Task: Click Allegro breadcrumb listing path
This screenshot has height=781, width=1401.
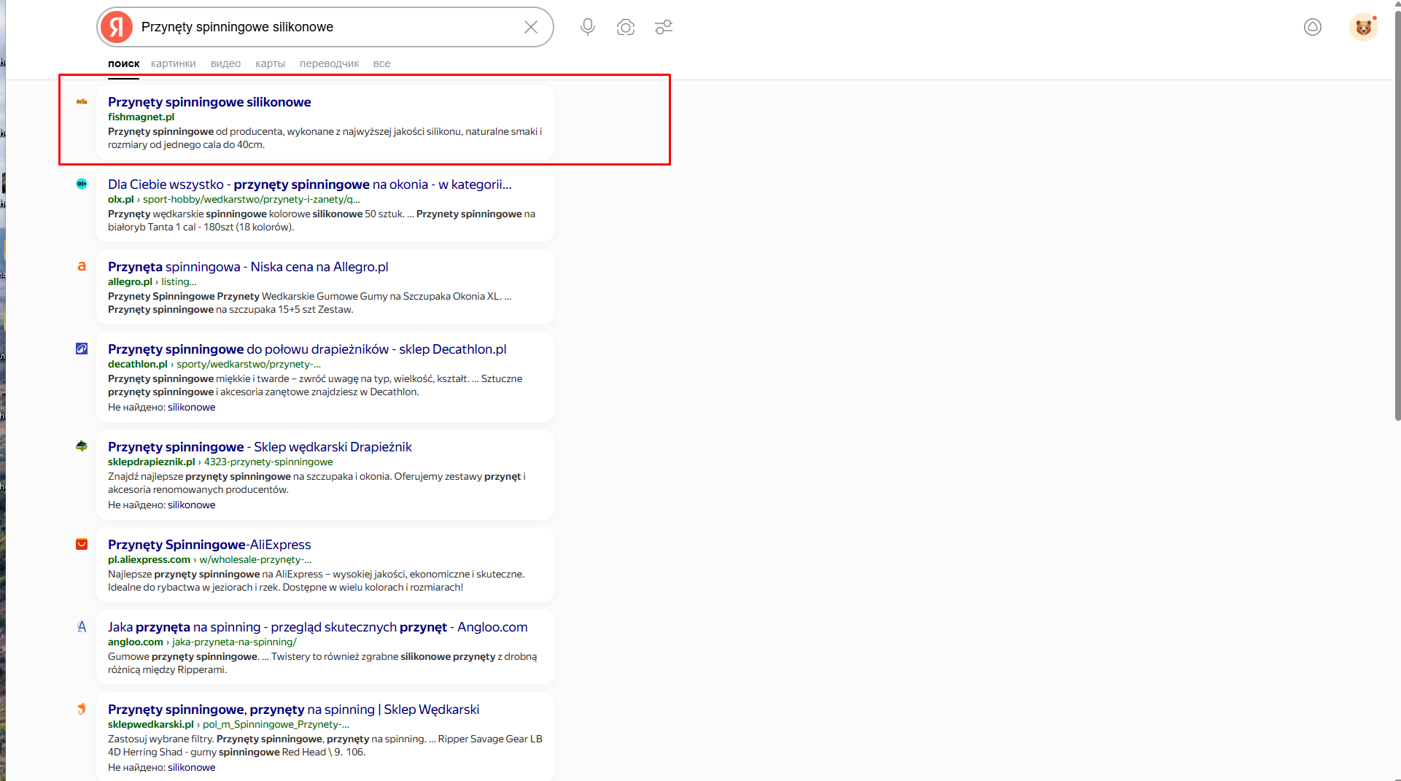Action: pyautogui.click(x=179, y=281)
